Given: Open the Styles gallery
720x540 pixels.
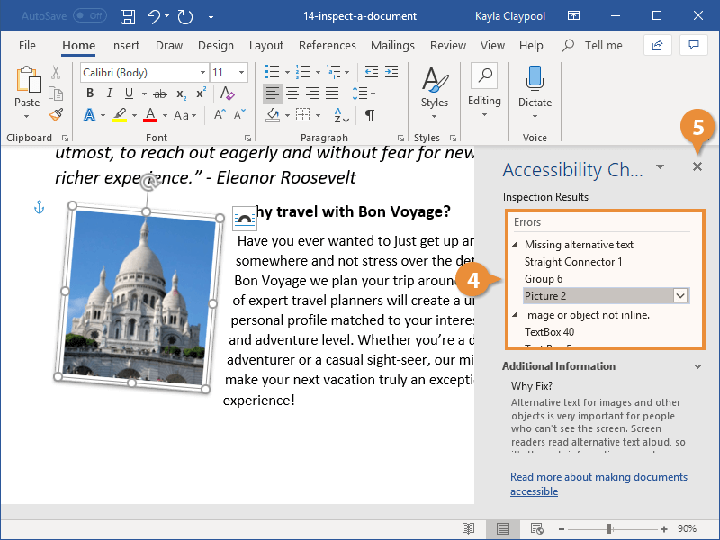Looking at the screenshot, I should [434, 90].
